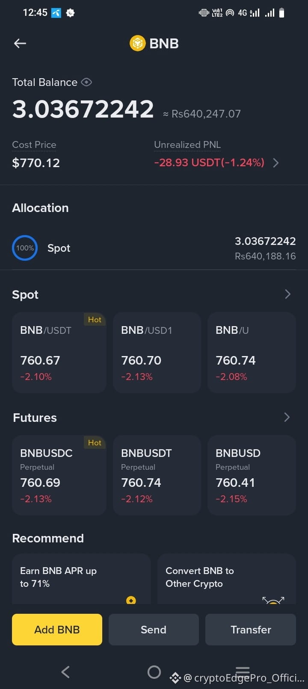The width and height of the screenshot is (308, 689).
Task: Open Convert BNB to Other Crypto card
Action: 227,579
